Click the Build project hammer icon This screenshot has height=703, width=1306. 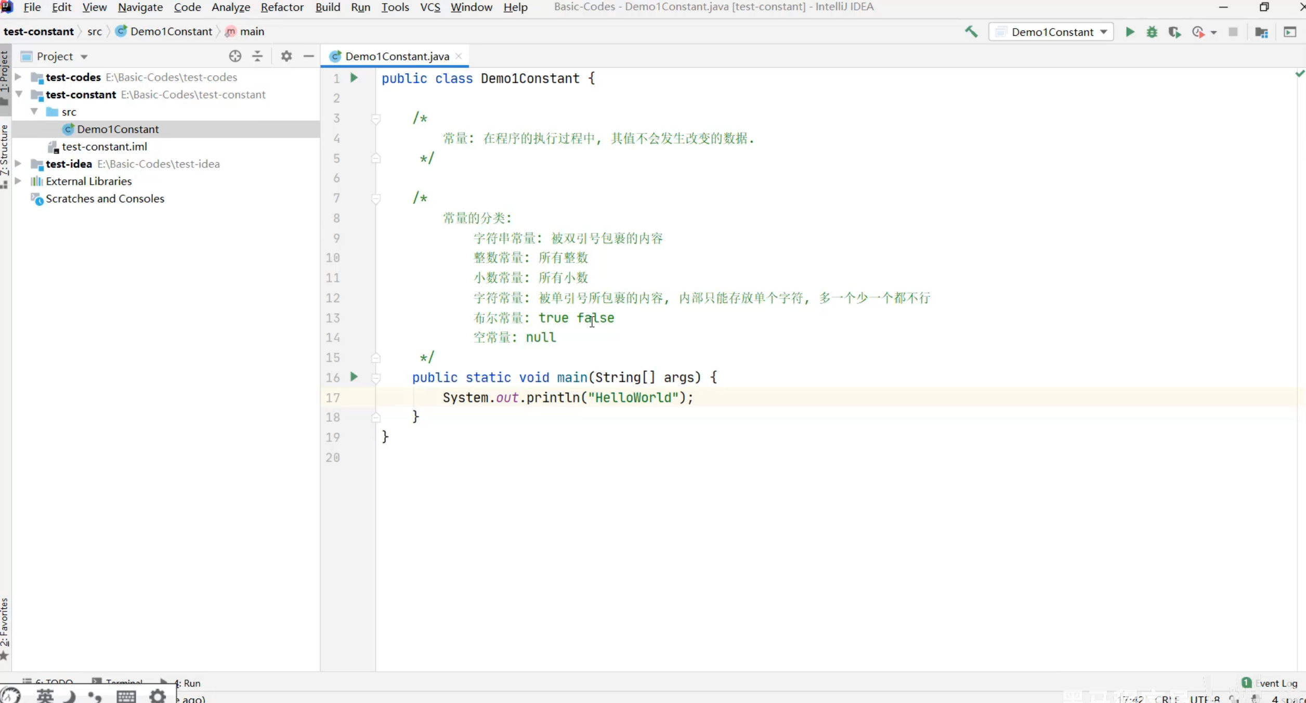pos(971,32)
